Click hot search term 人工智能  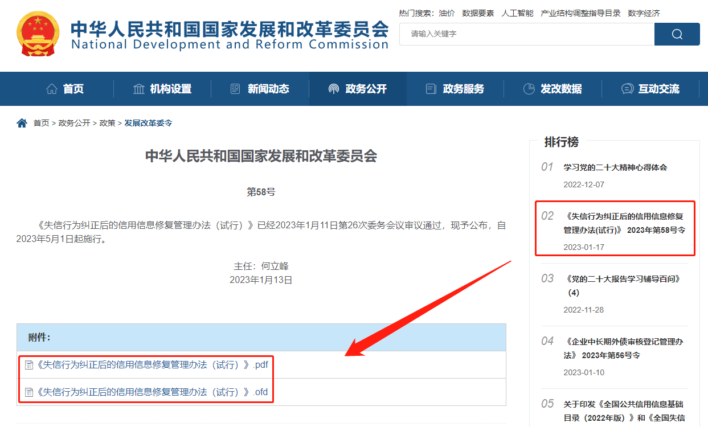(517, 13)
